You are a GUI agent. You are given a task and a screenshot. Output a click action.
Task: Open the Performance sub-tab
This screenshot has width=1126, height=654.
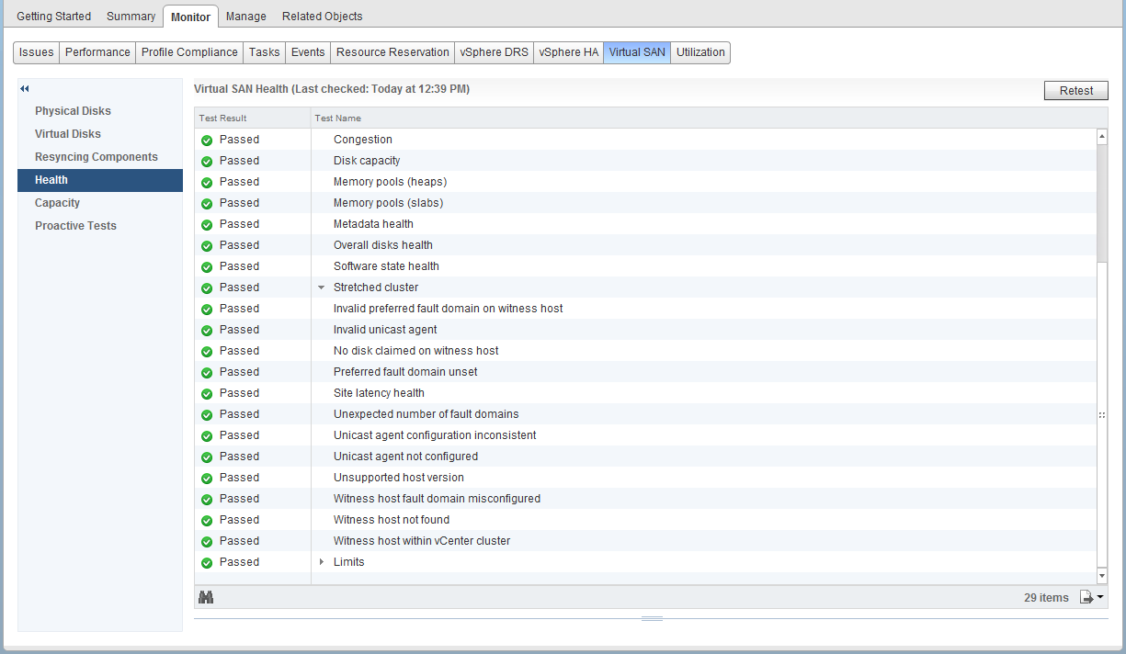[x=97, y=52]
